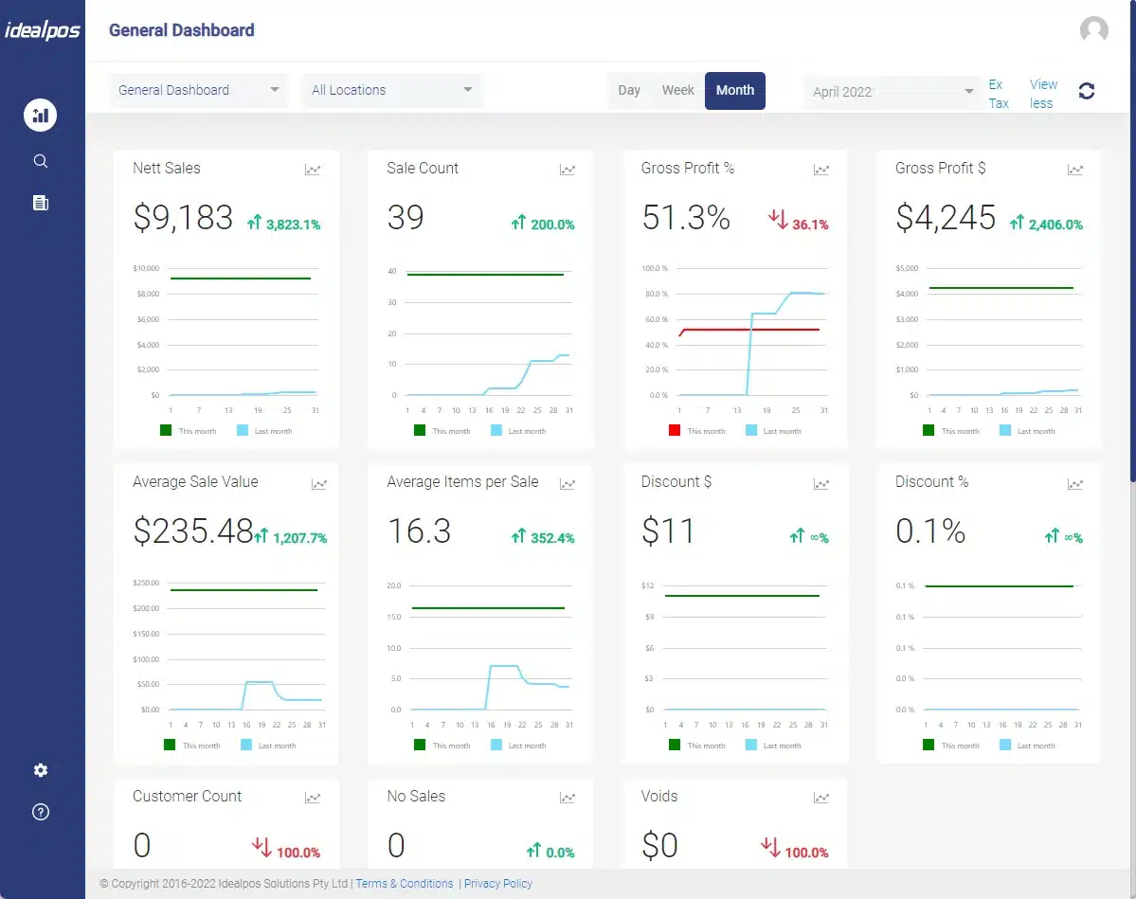Switch to the Week view tab
Screen dimensions: 1136x899
pyautogui.click(x=677, y=91)
